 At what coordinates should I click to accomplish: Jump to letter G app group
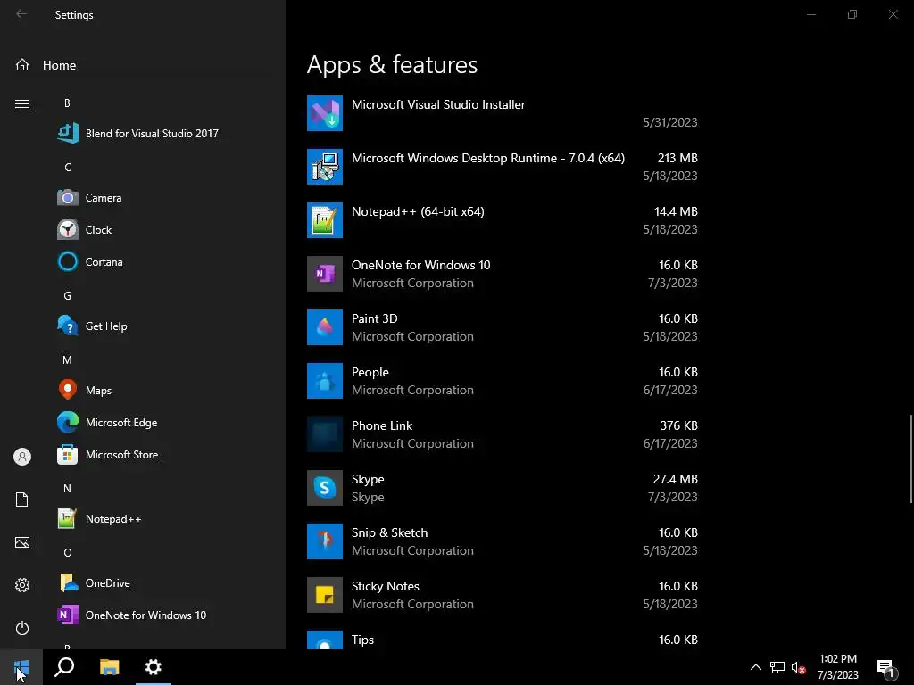[x=68, y=296]
